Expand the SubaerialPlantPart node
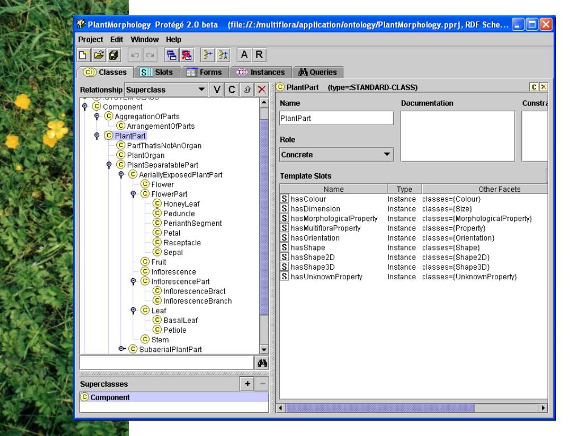581x436 pixels. tap(121, 349)
